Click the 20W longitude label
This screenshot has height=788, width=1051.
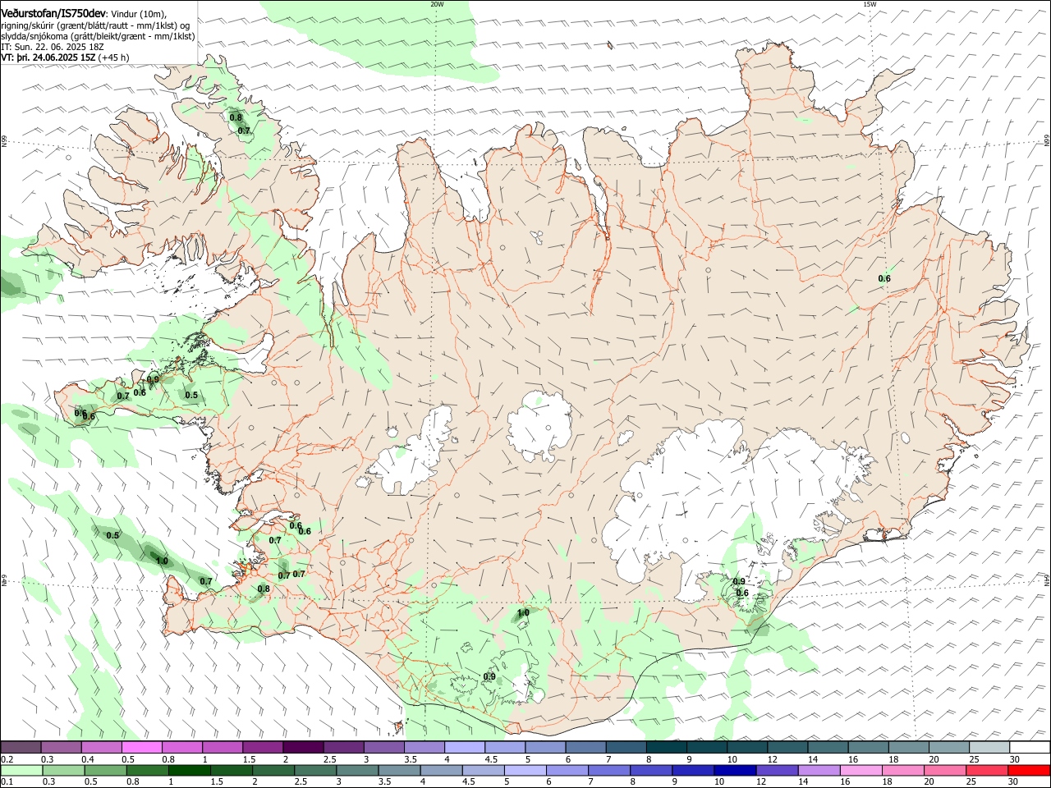tap(437, 4)
